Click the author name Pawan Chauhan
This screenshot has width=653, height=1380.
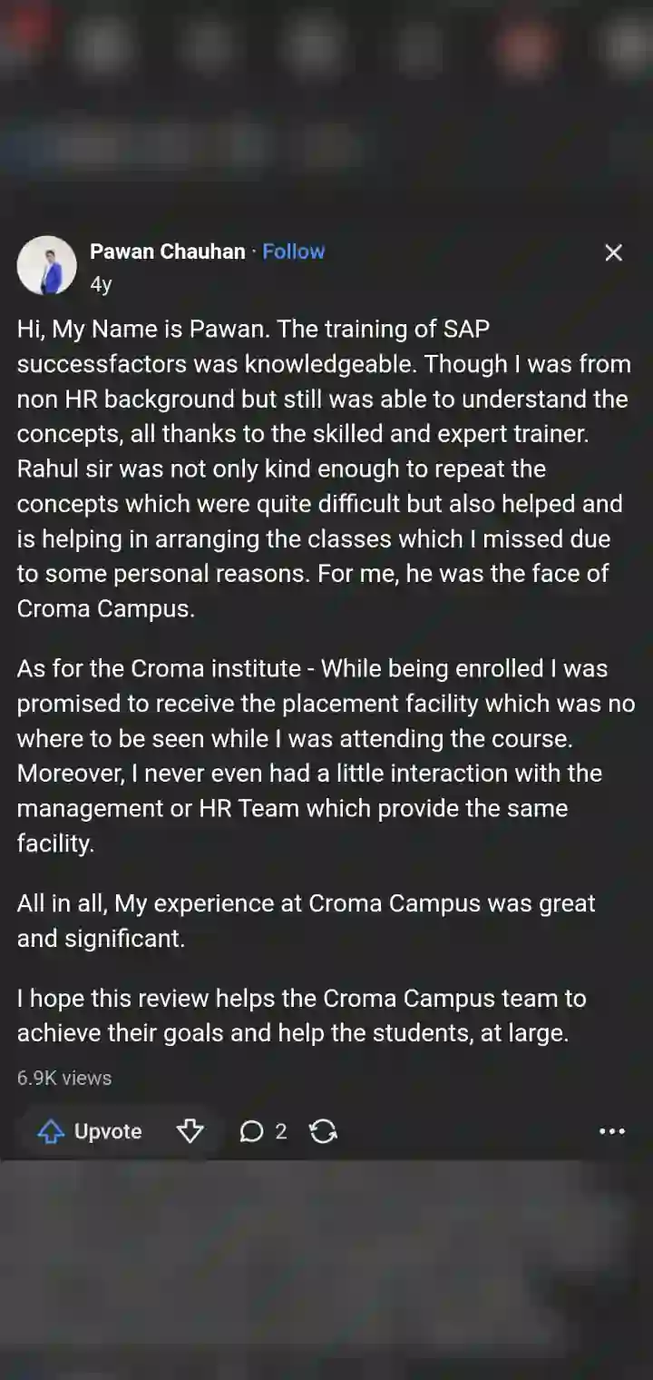click(x=168, y=251)
